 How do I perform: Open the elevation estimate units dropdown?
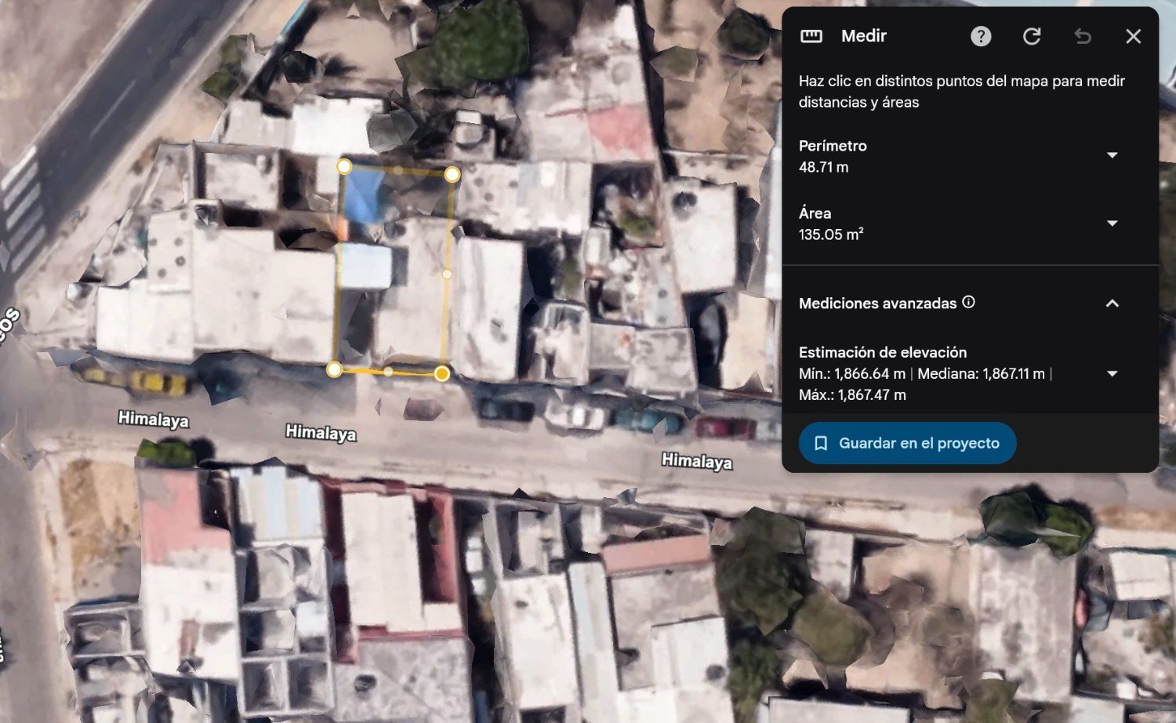[x=1112, y=374]
